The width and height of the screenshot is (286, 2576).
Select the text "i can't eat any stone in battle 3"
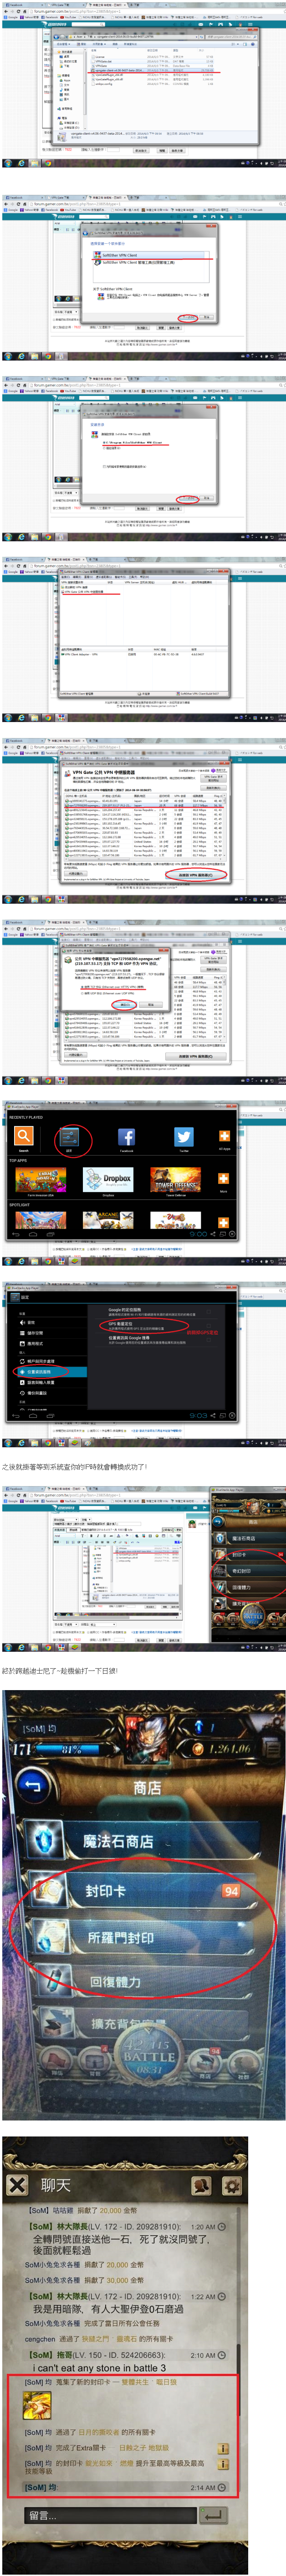click(x=100, y=2367)
